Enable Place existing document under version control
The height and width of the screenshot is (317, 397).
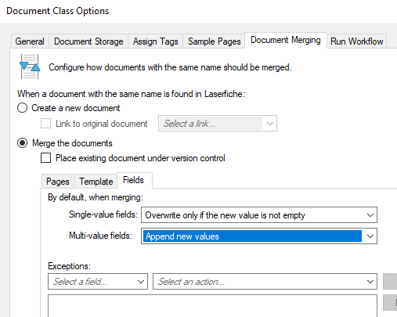pyautogui.click(x=45, y=157)
